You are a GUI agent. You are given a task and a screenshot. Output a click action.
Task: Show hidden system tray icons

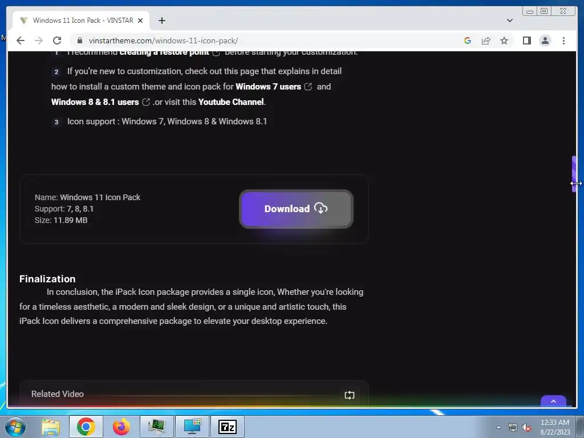click(x=498, y=427)
